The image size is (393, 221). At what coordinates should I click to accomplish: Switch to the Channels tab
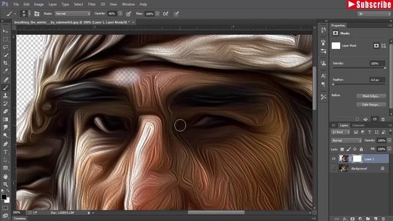coord(358,125)
